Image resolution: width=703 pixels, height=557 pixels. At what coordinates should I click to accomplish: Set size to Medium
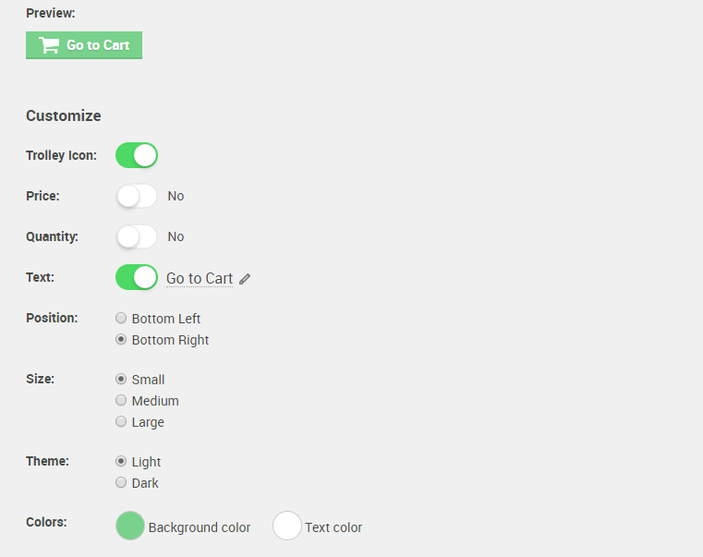tap(121, 400)
